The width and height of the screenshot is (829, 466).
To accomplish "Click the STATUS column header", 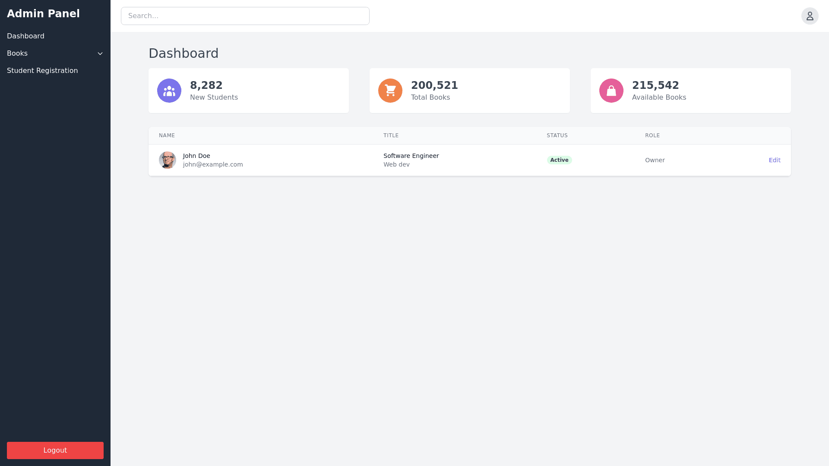I will (x=557, y=135).
